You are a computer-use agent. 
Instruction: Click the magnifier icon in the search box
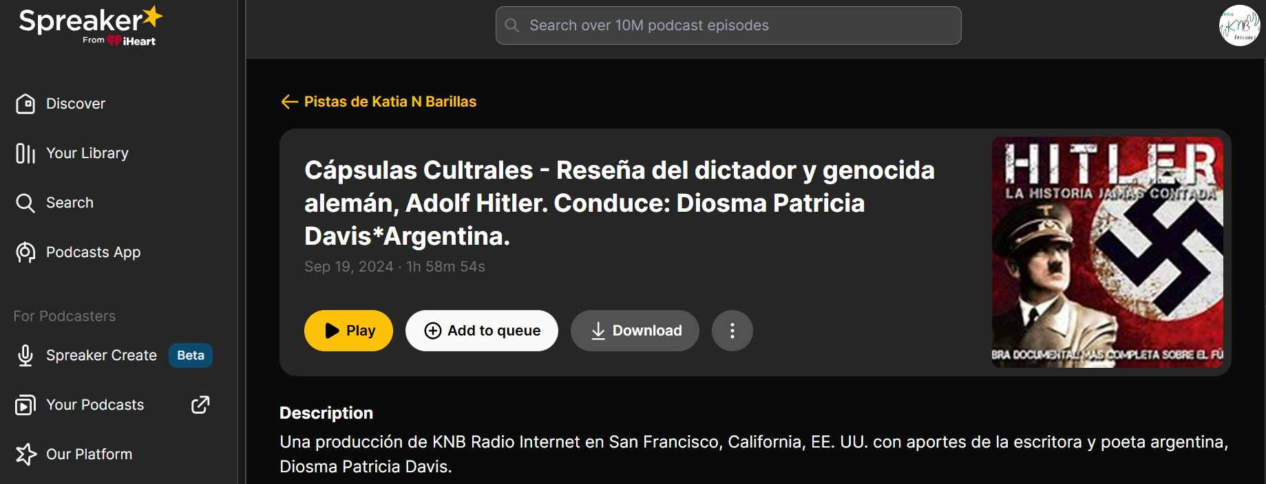512,25
